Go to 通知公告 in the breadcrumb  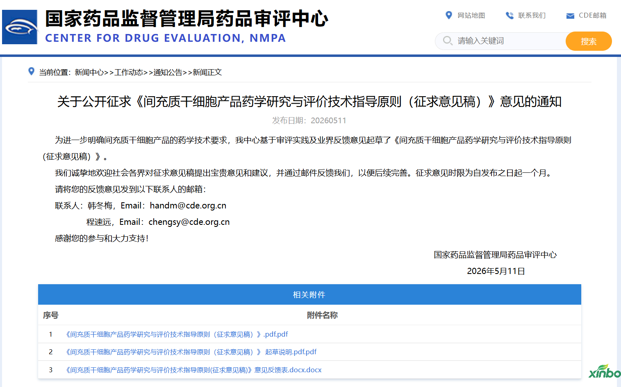click(x=168, y=72)
